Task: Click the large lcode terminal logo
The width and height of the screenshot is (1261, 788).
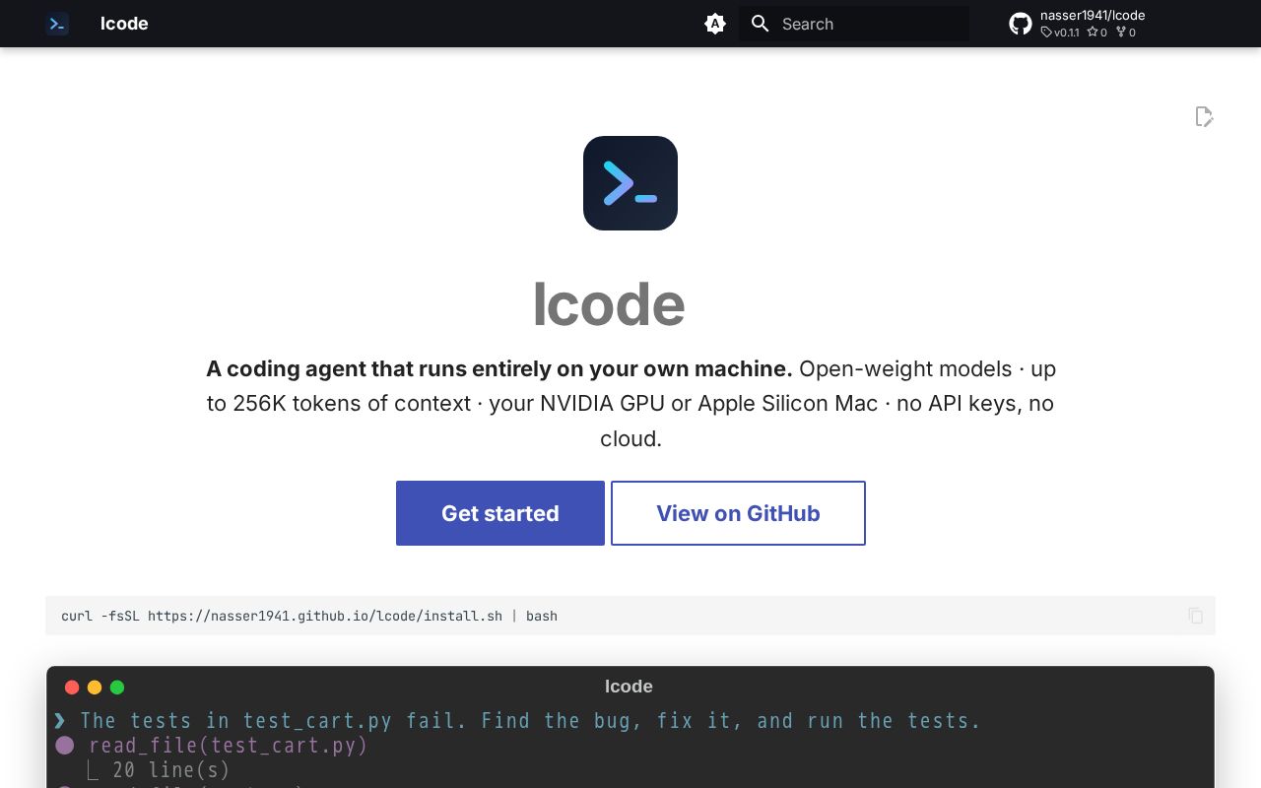Action: [630, 183]
